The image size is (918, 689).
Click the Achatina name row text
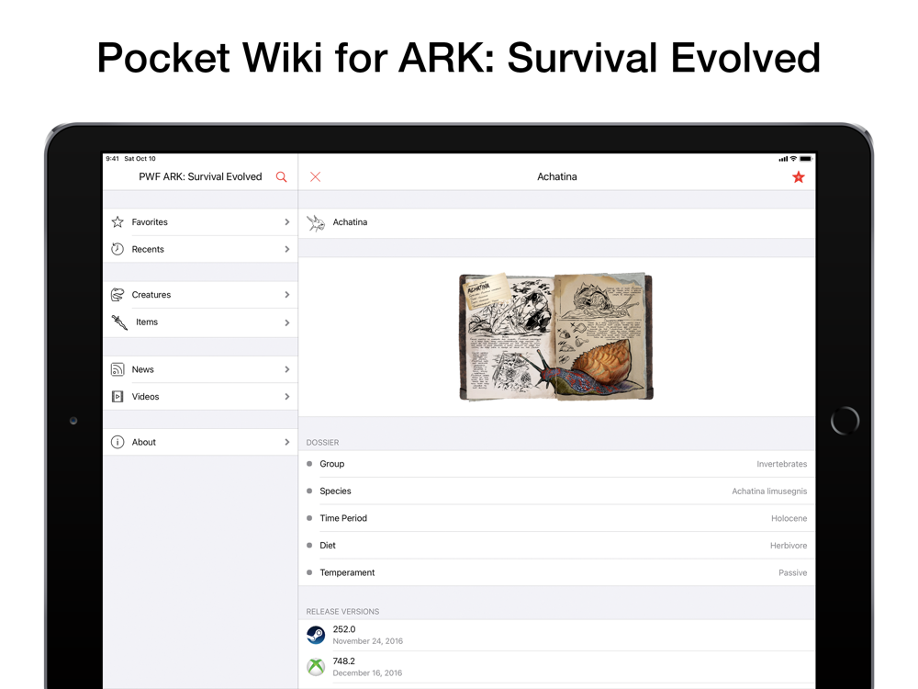pos(350,222)
